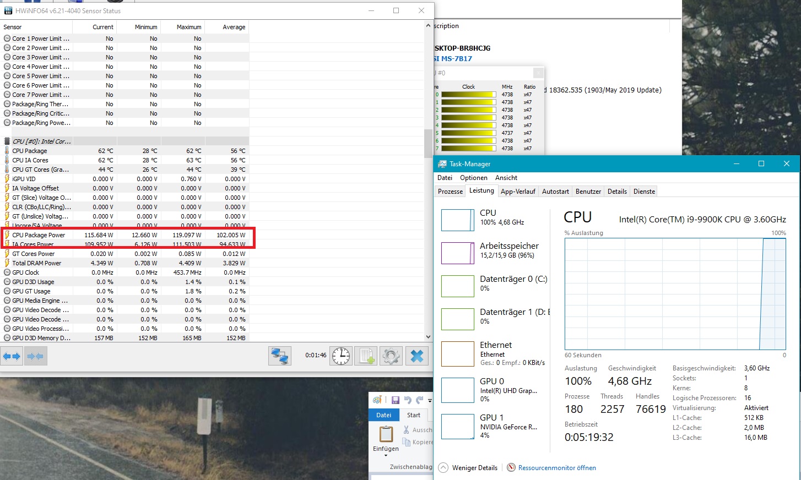
Task: Click the Ressourcenmonitor icon in Task-Manager
Action: 511,468
